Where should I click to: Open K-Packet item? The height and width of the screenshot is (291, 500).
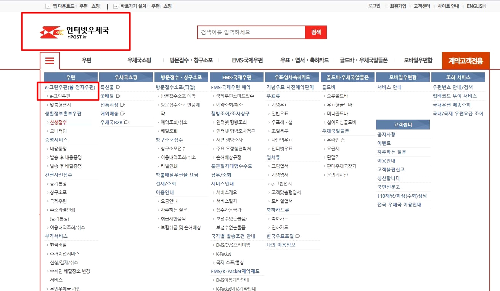[x=223, y=254]
